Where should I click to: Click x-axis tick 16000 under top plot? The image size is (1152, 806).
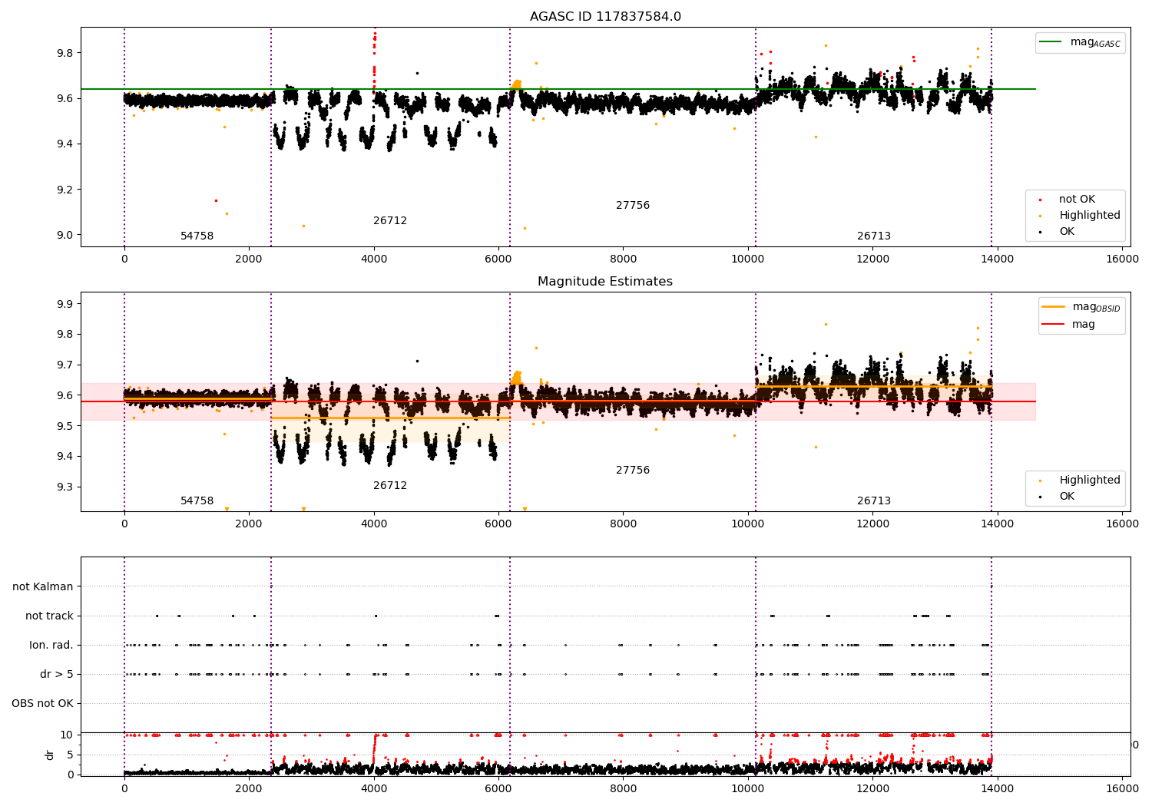tap(1122, 259)
